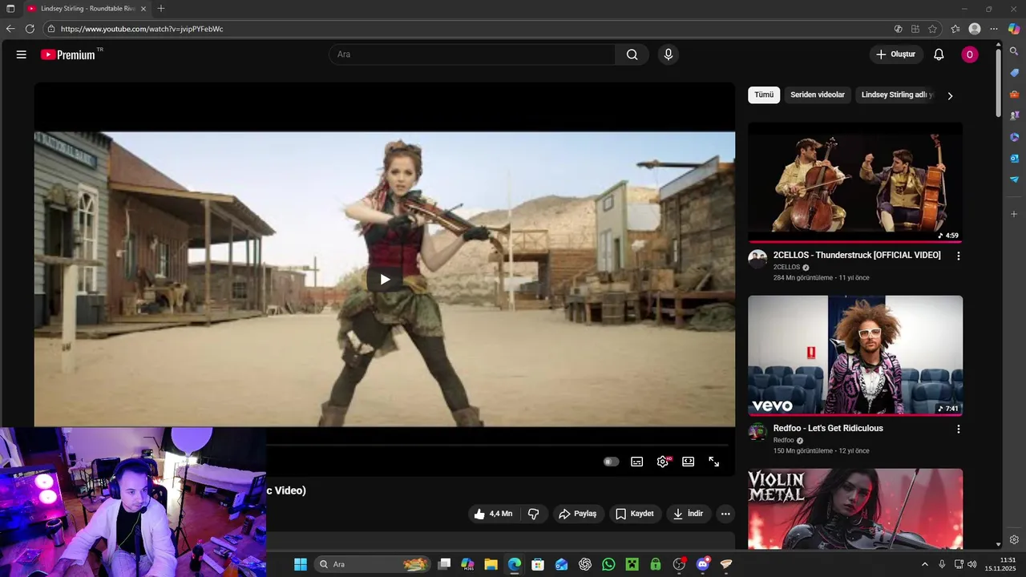The image size is (1026, 577).
Task: Open Copilot icon in Edge toolbar
Action: [x=1014, y=29]
